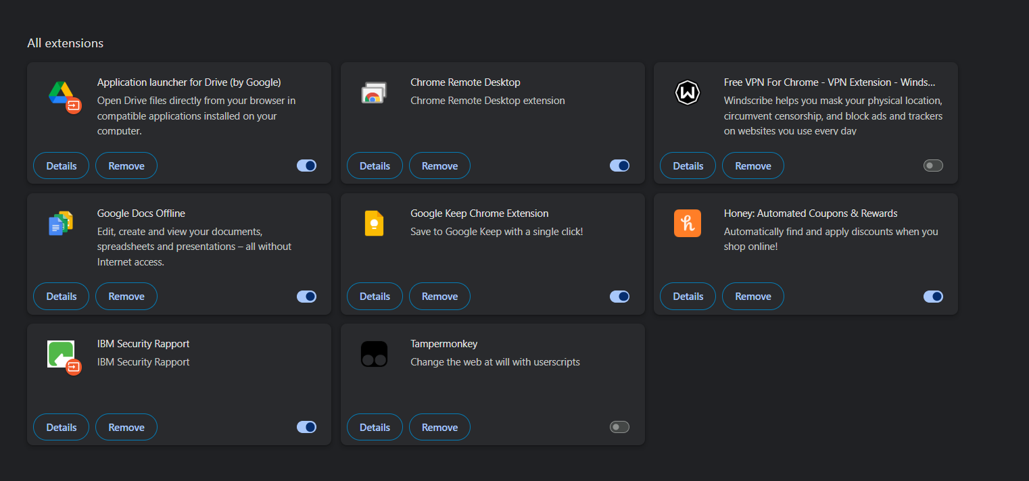Click 'Honey: Automated Coupons & Rewards' title

pyautogui.click(x=811, y=213)
